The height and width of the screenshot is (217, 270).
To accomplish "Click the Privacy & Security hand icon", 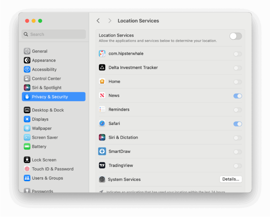I will coord(27,97).
